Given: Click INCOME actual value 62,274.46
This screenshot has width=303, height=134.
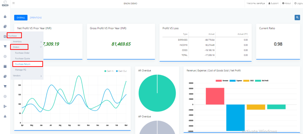Looking at the screenshot, I should [x=210, y=45].
